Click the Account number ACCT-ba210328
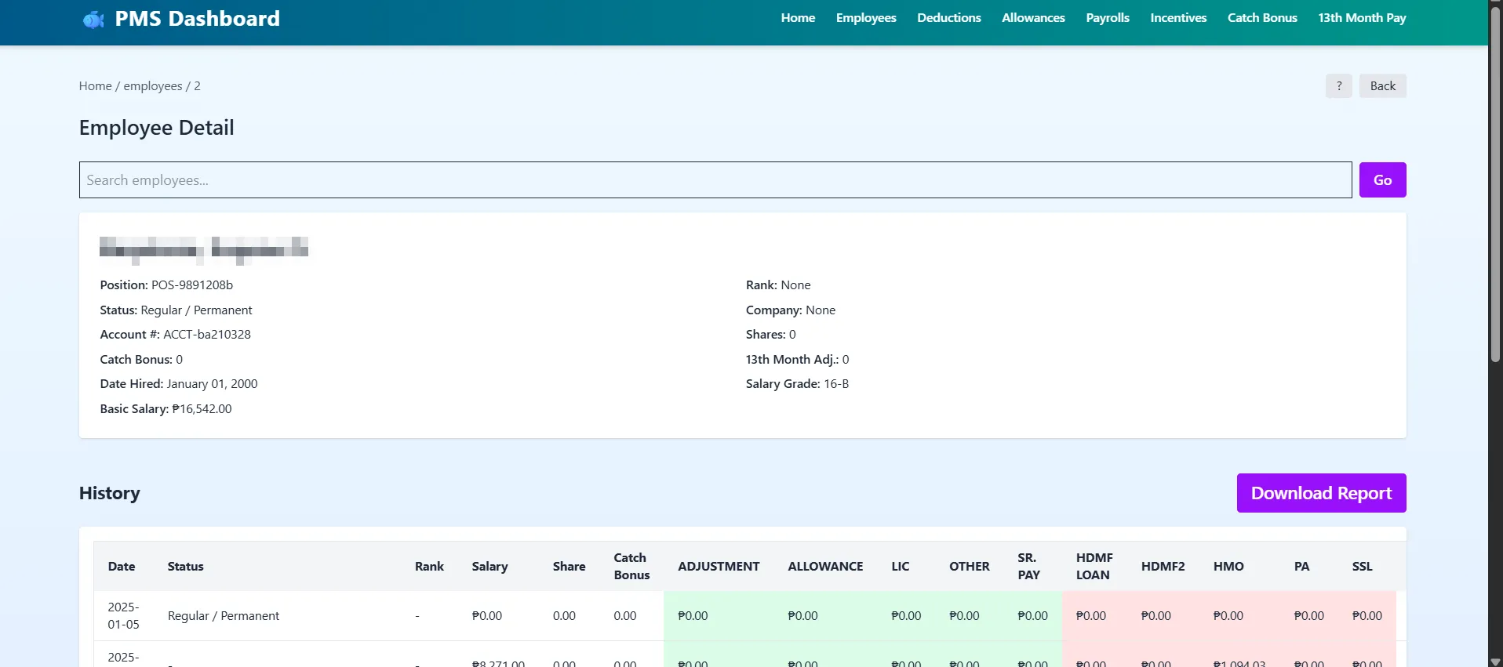Image resolution: width=1503 pixels, height=667 pixels. coord(207,335)
